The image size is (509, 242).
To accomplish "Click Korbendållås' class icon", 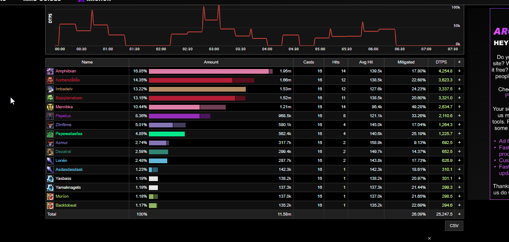I will tap(49, 80).
